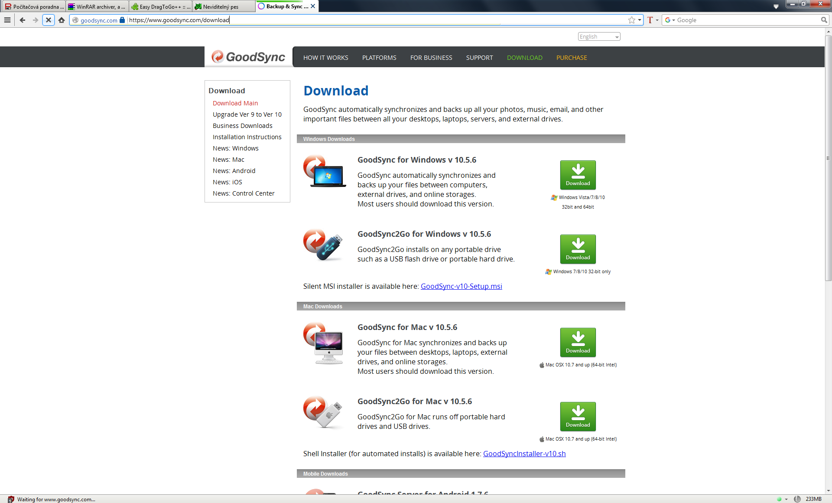Viewport: 832px width, 503px height.
Task: Click the browser Home icon
Action: (x=62, y=20)
